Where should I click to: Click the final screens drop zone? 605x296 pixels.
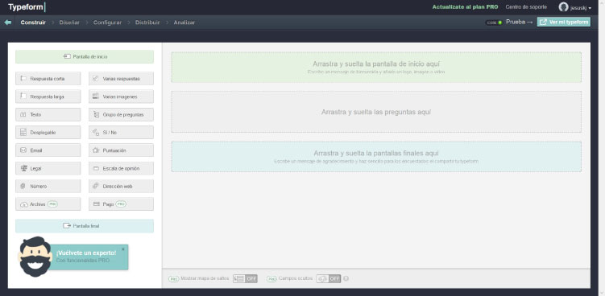pos(376,157)
